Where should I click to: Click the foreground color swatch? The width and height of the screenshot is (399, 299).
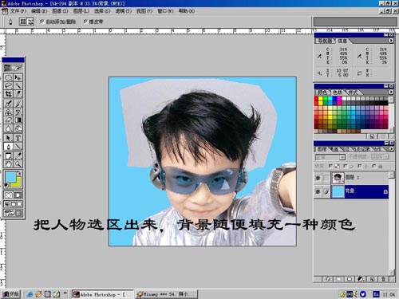point(10,176)
